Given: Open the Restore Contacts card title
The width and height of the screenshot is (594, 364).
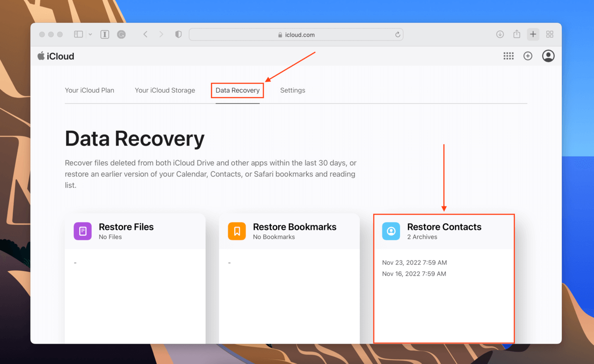Looking at the screenshot, I should (x=444, y=227).
